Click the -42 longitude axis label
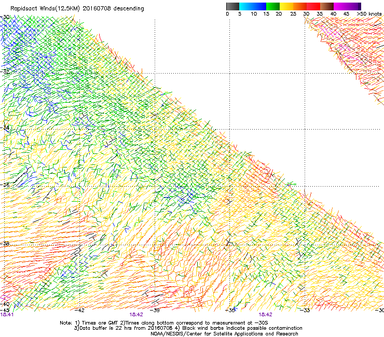Screen dimensions: 384x337 (x=79, y=310)
